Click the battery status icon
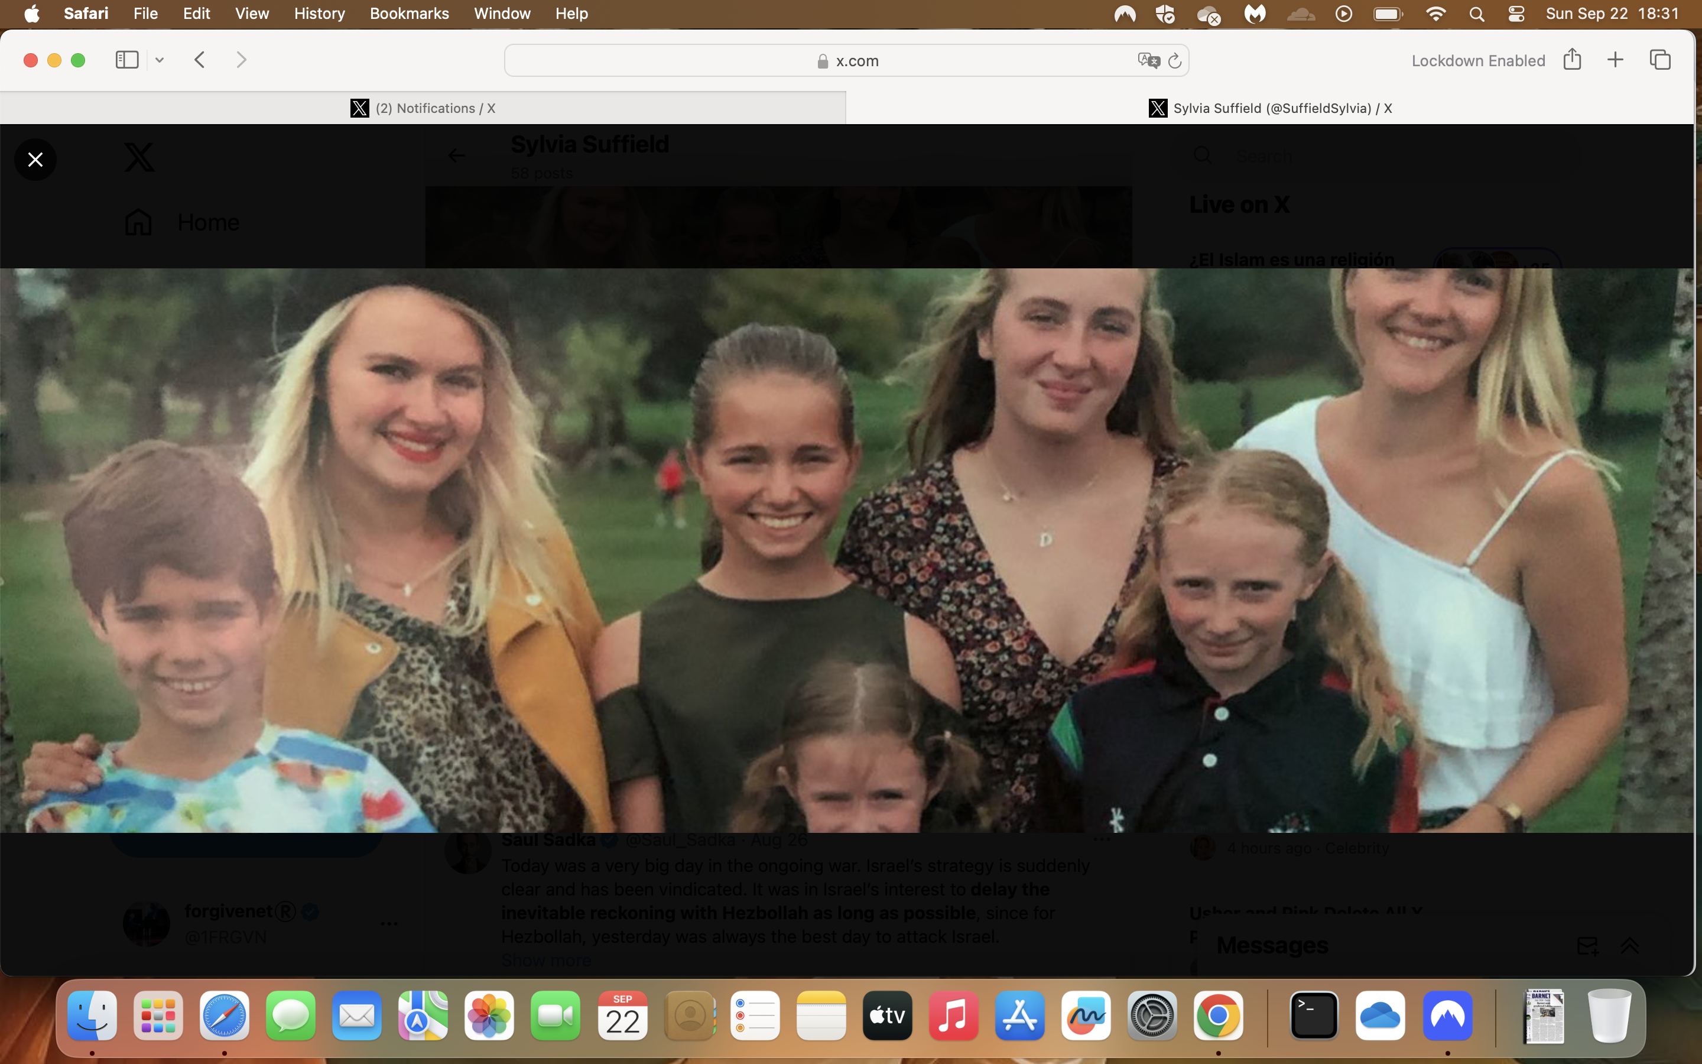This screenshot has width=1702, height=1064. [1388, 14]
